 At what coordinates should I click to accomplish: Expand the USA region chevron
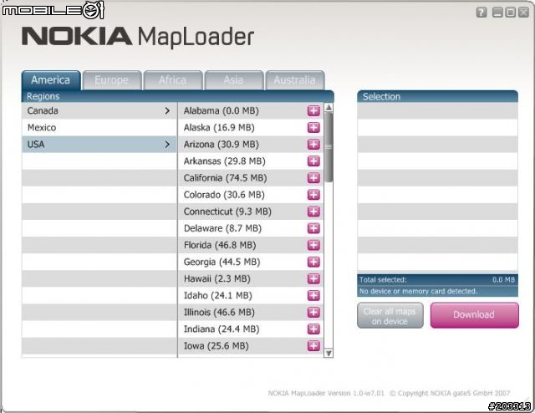(x=167, y=145)
